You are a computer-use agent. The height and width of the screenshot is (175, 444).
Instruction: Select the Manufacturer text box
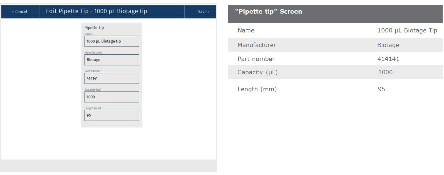click(x=111, y=60)
